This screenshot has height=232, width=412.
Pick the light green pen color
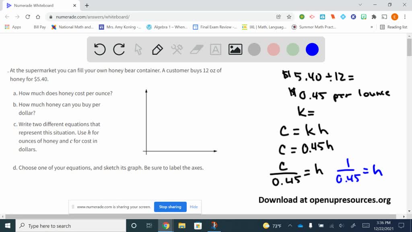click(x=293, y=50)
